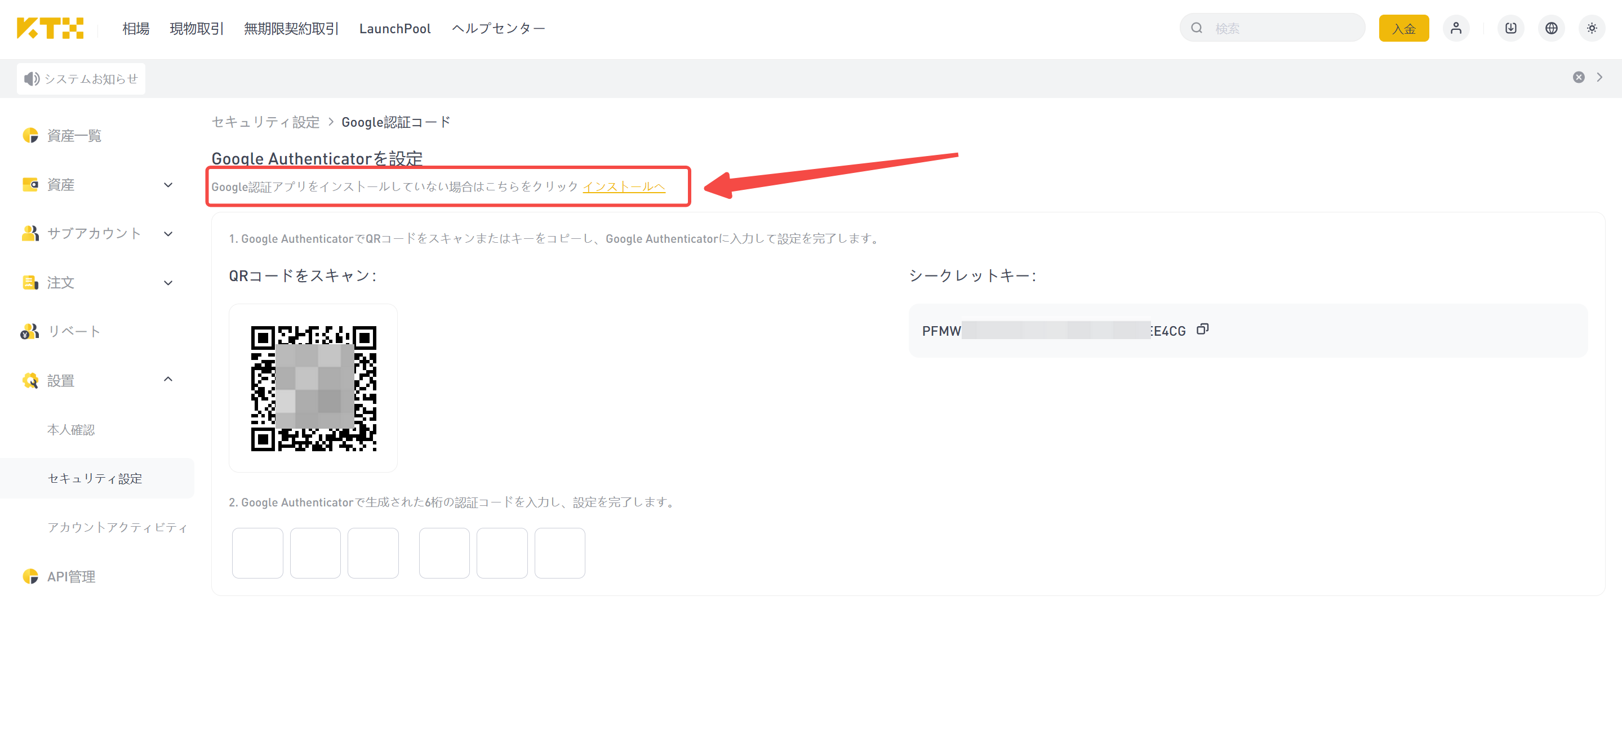Click the インストールへ install link
Screen dimensions: 1622x734
[x=623, y=187]
